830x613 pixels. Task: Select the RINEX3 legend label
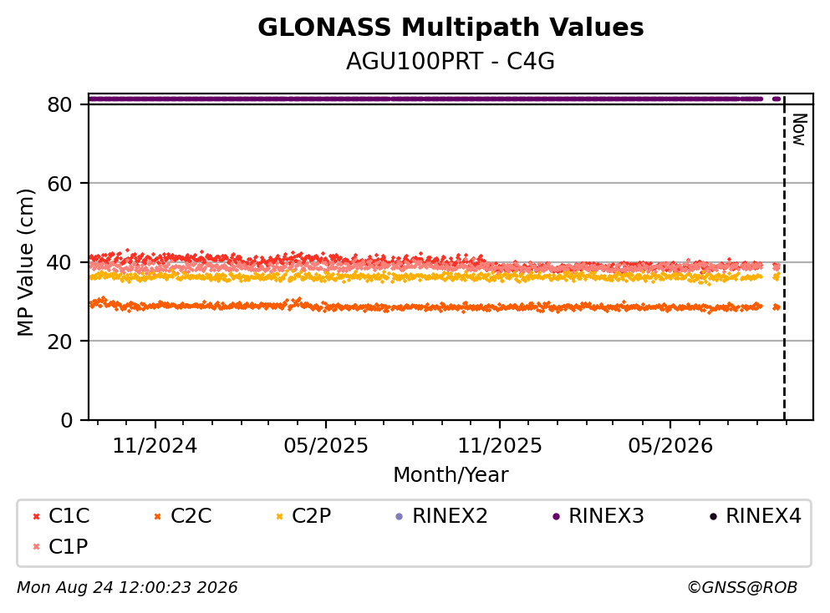coord(606,516)
